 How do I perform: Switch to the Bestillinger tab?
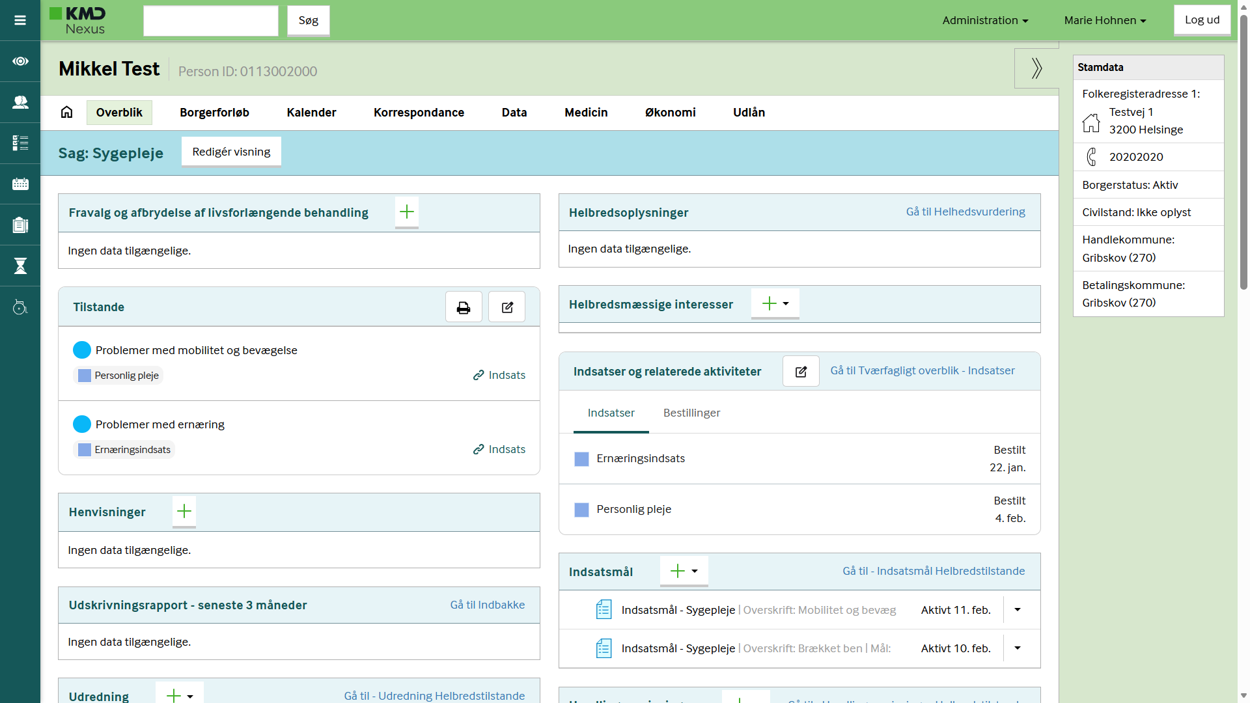tap(691, 413)
